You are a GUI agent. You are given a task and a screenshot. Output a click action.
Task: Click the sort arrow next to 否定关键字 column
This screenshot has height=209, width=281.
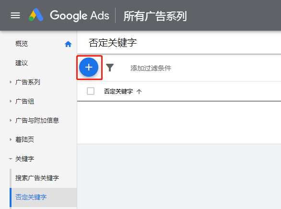[x=139, y=92]
